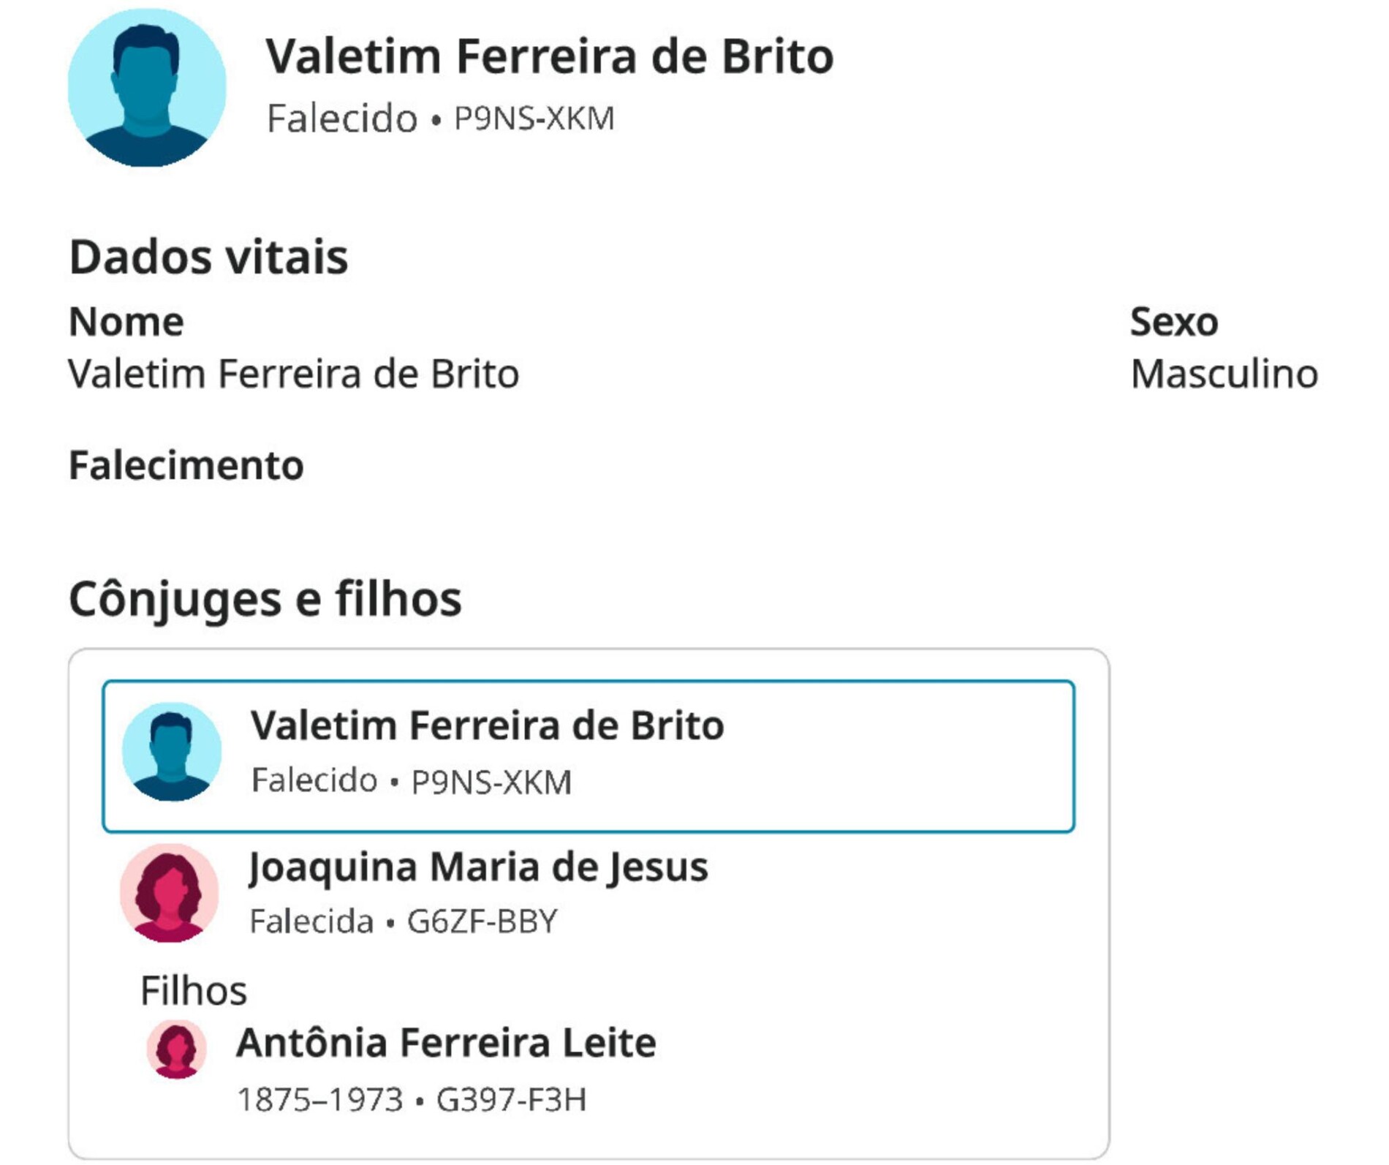The width and height of the screenshot is (1389, 1165).
Task: Click the Sexo field label
Action: (1174, 322)
